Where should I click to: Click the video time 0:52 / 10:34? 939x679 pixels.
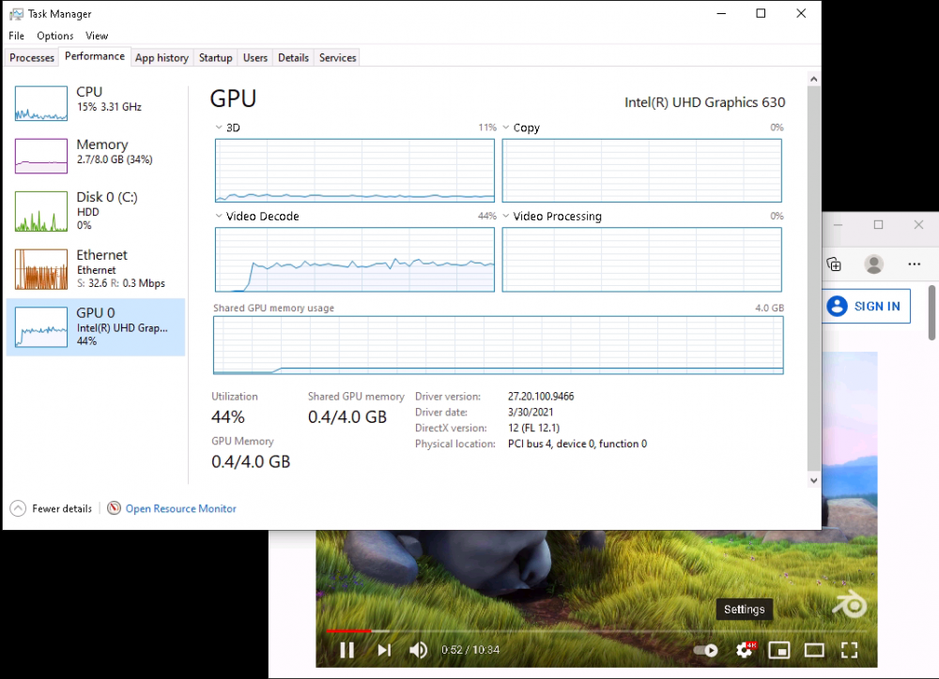(x=470, y=650)
